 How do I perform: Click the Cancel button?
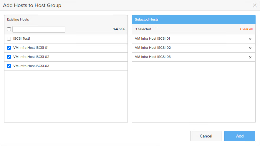point(206,136)
